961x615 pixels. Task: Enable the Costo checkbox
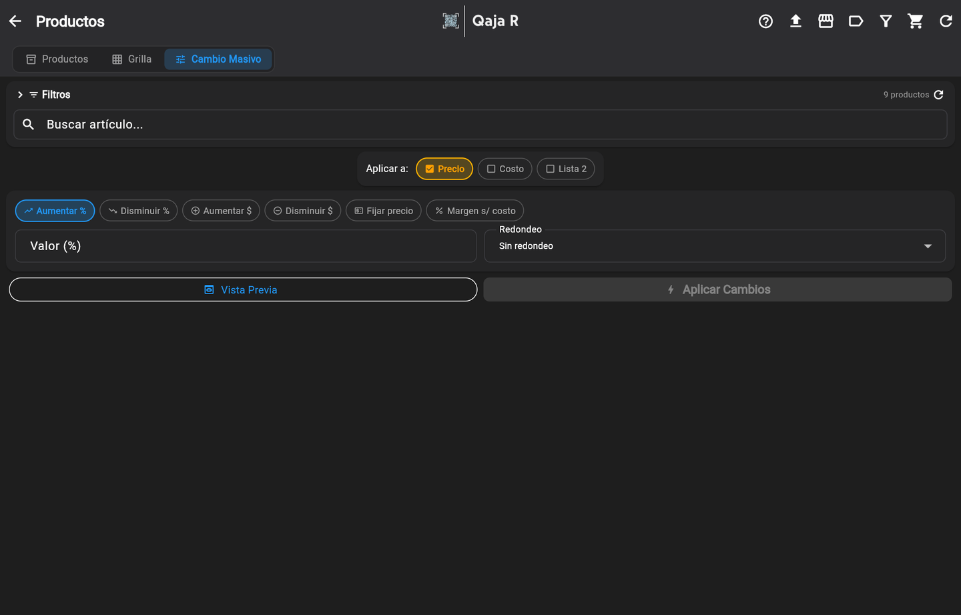tap(505, 169)
